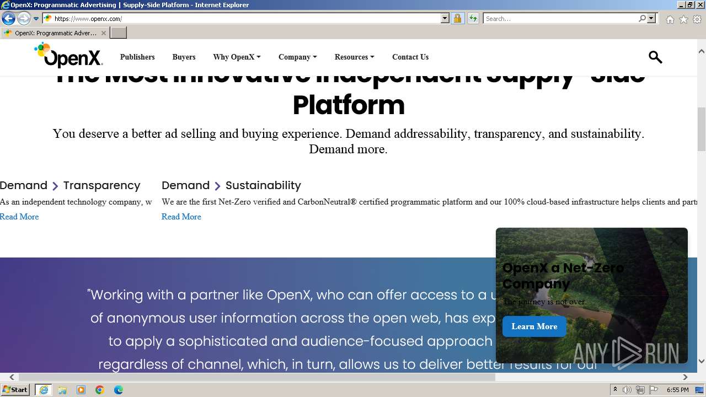Expand the address bar autocomplete dropdown

point(445,19)
